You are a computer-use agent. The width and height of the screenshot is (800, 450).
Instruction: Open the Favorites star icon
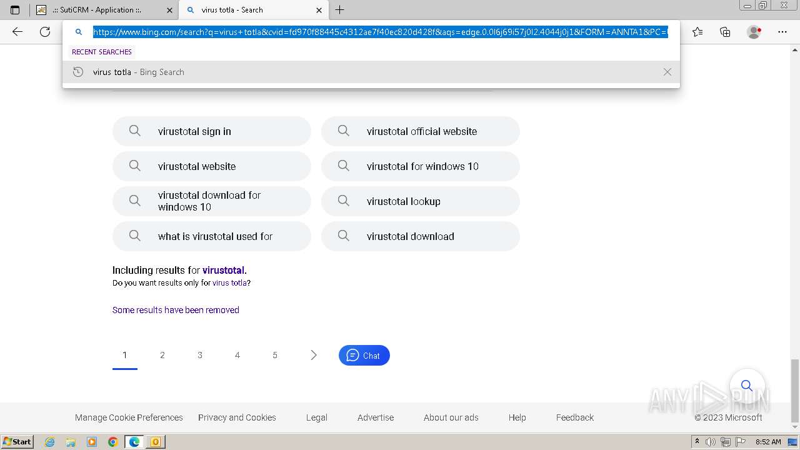click(x=697, y=32)
